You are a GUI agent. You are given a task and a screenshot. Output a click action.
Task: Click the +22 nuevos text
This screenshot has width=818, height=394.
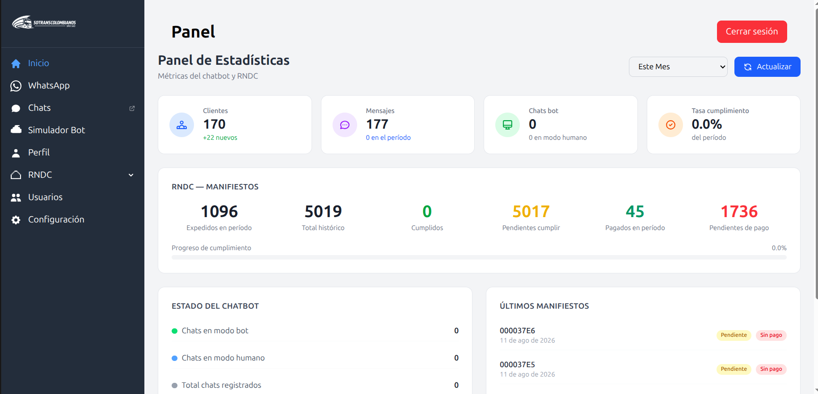tap(220, 138)
